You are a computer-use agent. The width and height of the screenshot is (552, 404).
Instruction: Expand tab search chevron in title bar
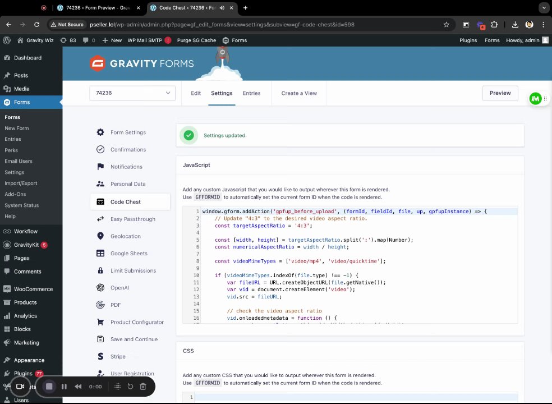[x=544, y=8]
